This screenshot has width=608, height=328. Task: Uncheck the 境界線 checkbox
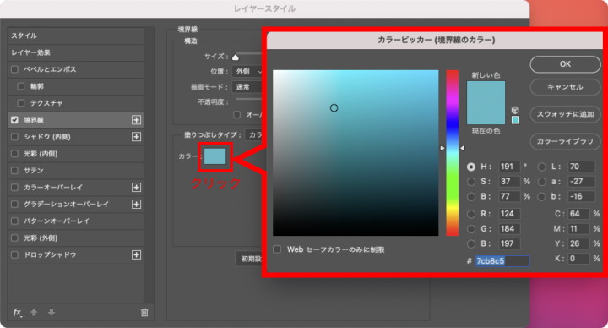pyautogui.click(x=14, y=120)
